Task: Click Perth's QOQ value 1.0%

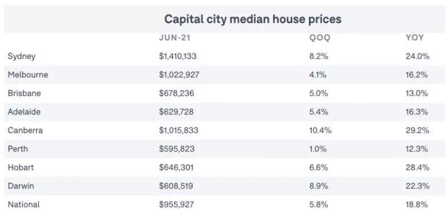Action: (x=318, y=149)
